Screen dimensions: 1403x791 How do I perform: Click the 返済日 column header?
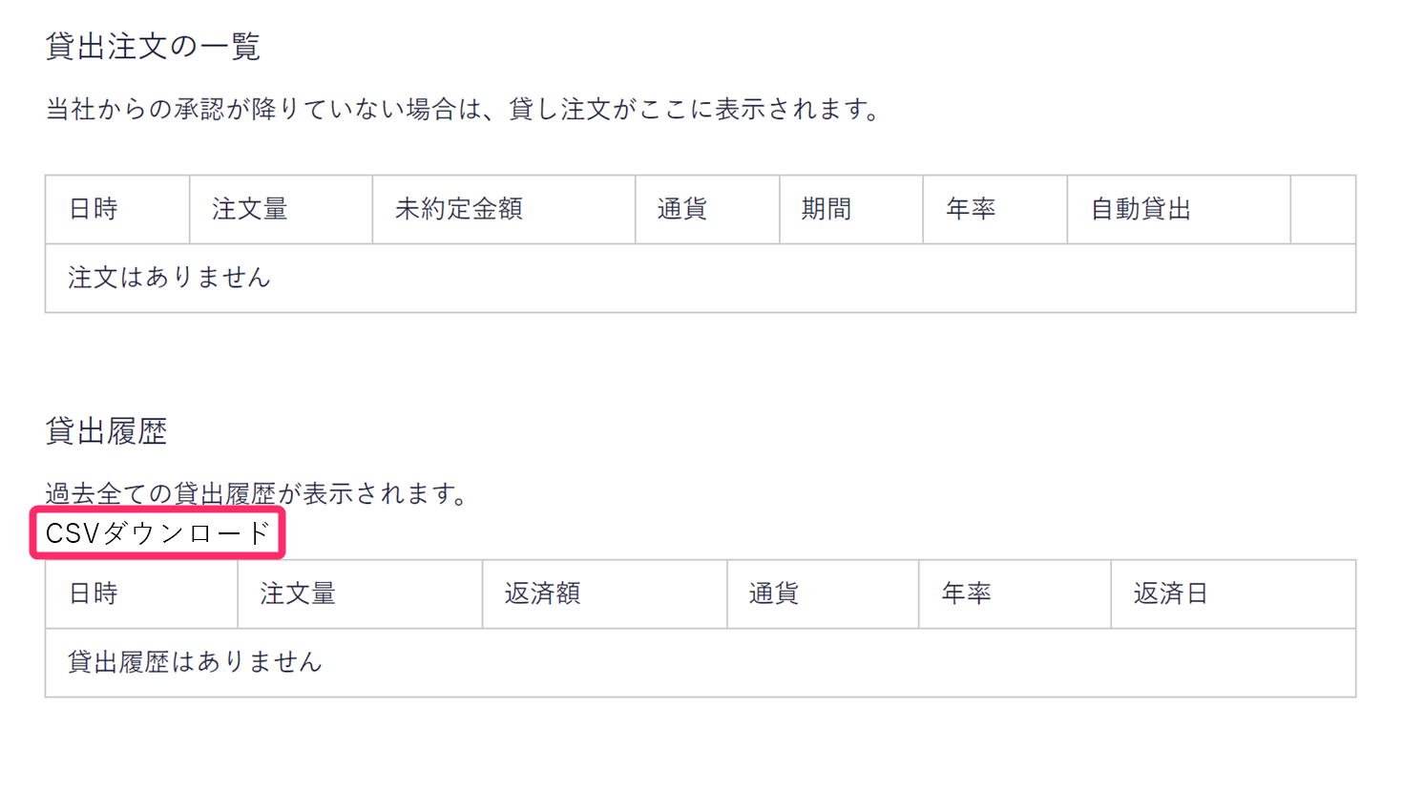click(1233, 593)
